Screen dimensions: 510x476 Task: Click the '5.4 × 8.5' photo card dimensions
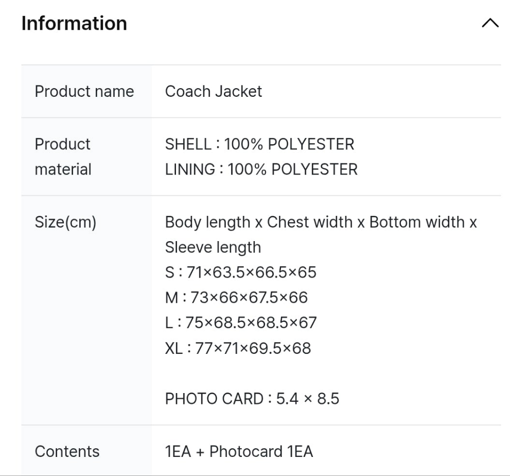coord(308,399)
